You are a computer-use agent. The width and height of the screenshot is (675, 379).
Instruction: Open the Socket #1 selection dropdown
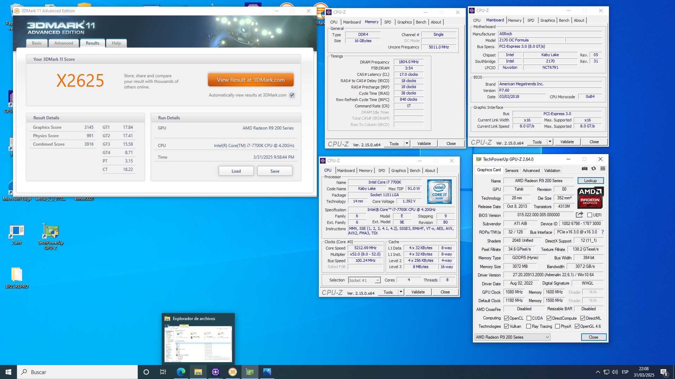(x=364, y=280)
